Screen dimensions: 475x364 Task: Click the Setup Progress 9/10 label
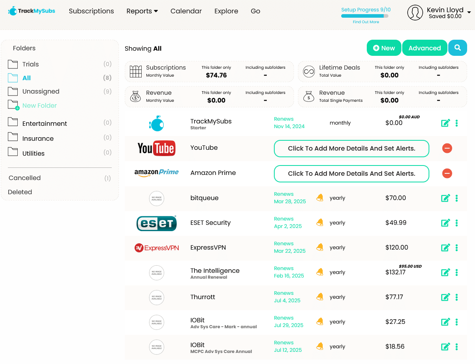366,10
